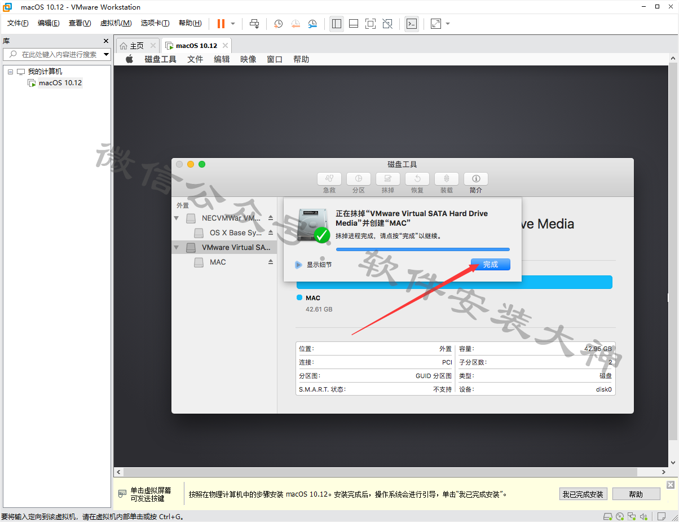Close the 主页 tab

click(153, 46)
